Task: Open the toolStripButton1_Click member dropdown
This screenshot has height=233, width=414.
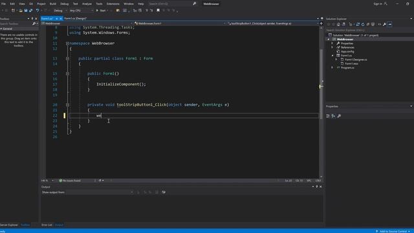Action: pos(273,23)
